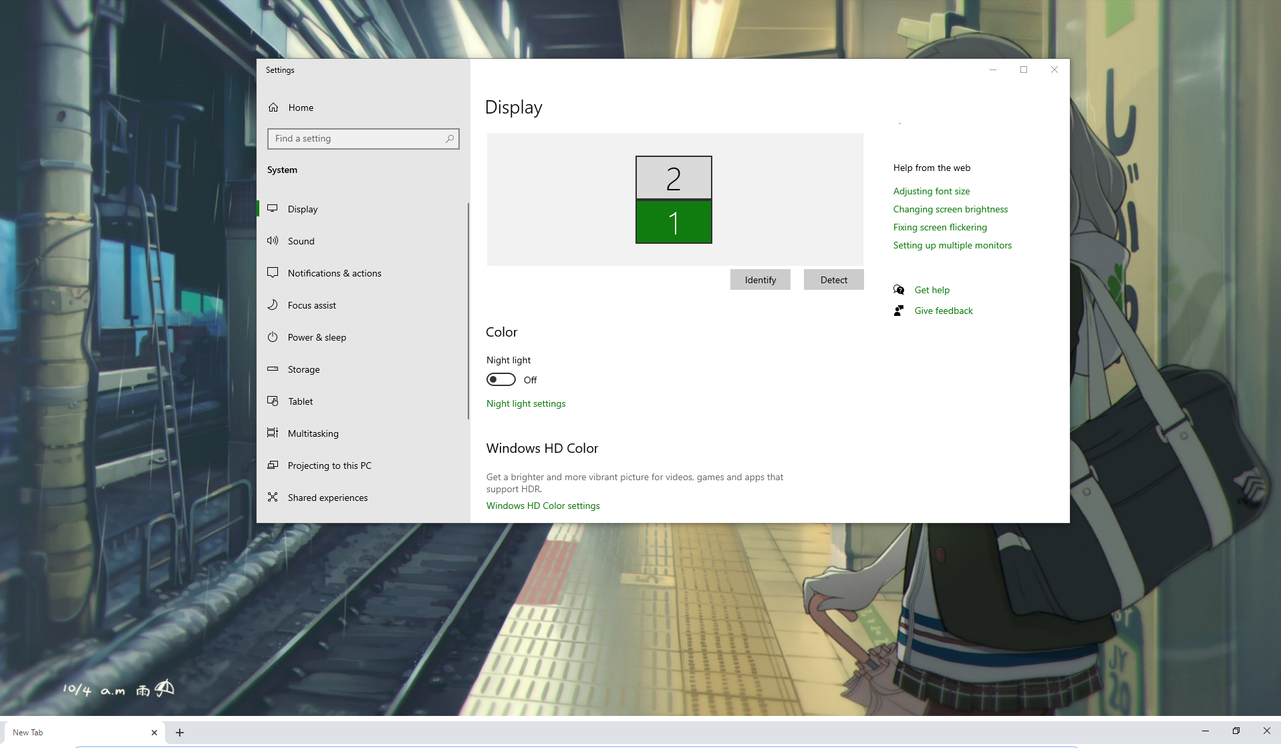Click the Power & sleep icon
The height and width of the screenshot is (748, 1281).
tap(273, 337)
